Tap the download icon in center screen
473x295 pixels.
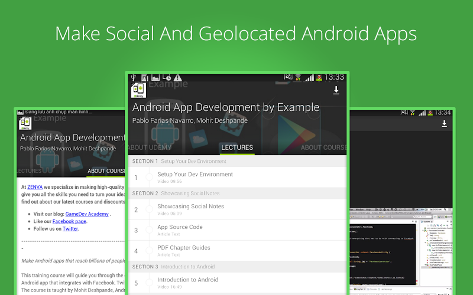tap(336, 90)
